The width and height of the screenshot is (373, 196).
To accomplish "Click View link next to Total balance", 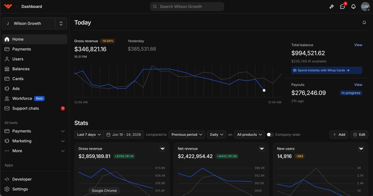I will click(x=358, y=45).
